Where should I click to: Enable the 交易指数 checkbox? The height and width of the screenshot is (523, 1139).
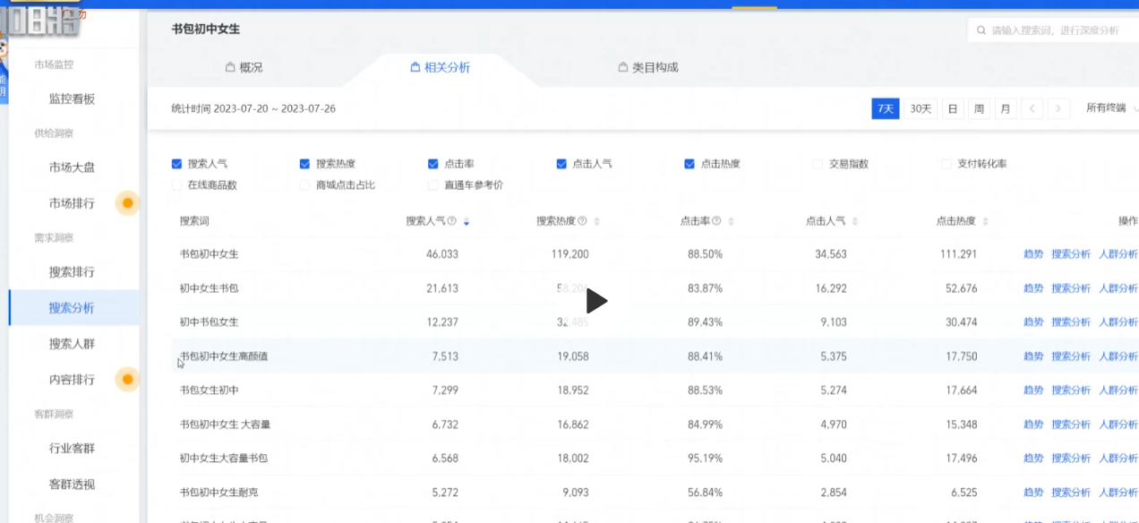[817, 164]
